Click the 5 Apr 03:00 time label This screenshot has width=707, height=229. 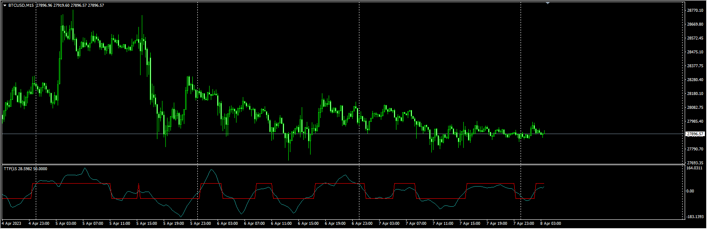pos(66,224)
